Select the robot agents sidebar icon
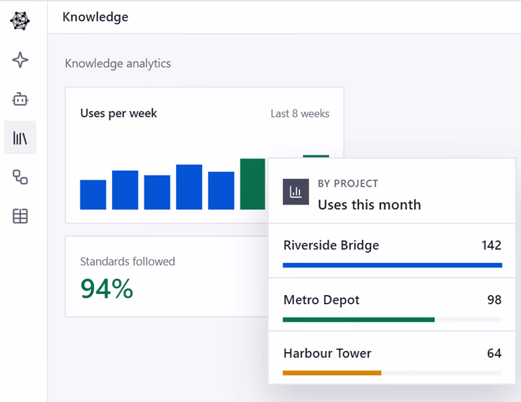Image resolution: width=521 pixels, height=402 pixels. (20, 99)
